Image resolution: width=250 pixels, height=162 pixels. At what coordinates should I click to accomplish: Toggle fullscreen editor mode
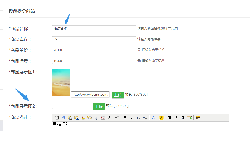pos(103,118)
